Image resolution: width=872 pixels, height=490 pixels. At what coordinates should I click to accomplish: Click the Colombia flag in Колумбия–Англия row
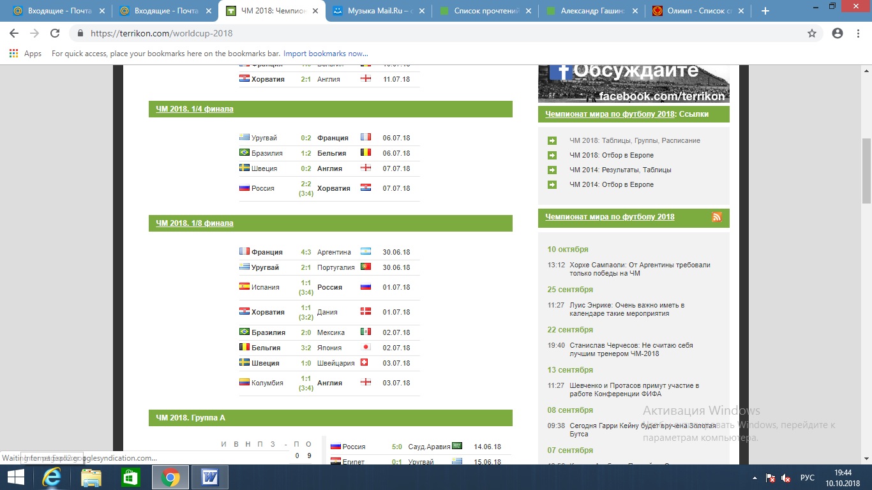[244, 382]
